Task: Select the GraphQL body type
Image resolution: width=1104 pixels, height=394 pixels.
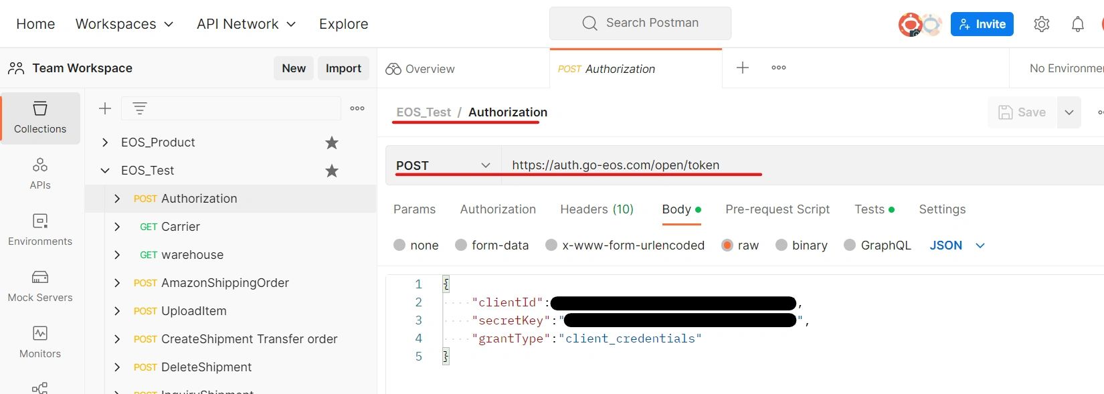Action: [850, 245]
